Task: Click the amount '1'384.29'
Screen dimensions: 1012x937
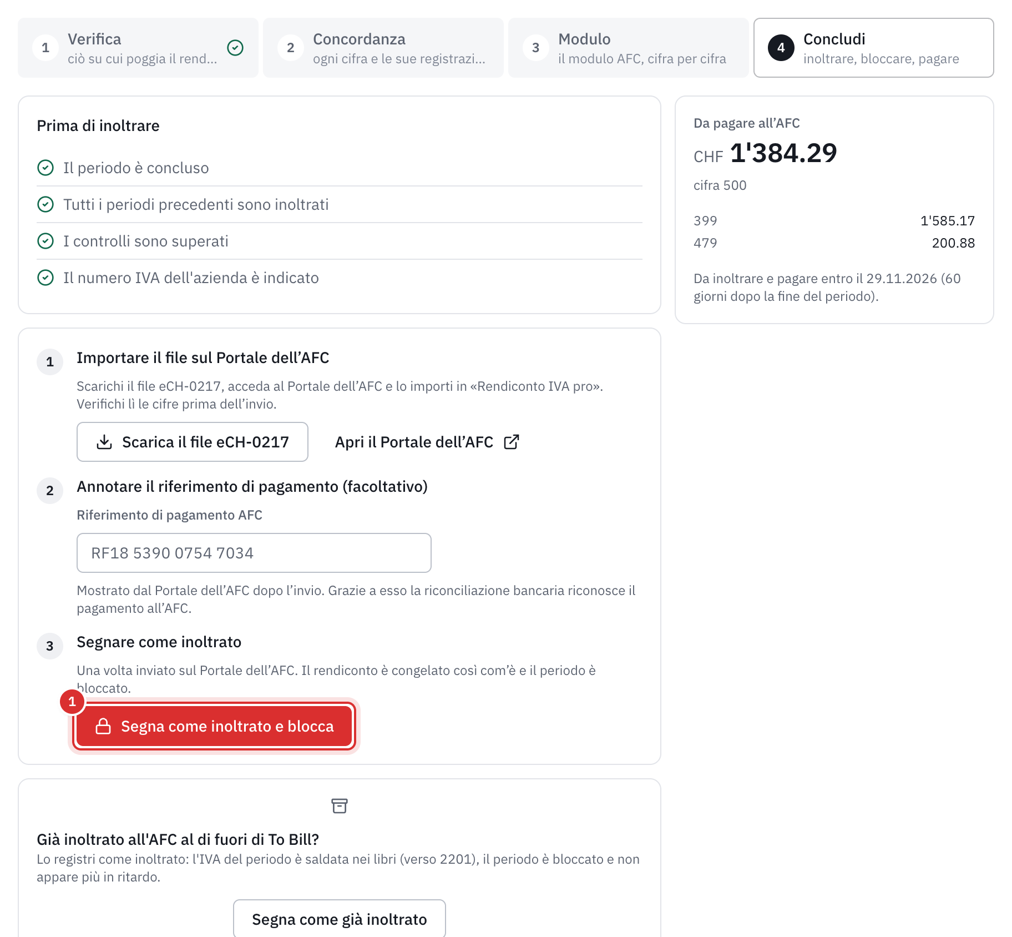Action: coord(783,153)
